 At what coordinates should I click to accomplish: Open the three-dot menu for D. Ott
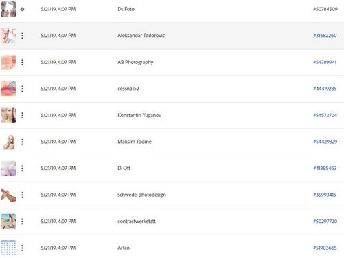pyautogui.click(x=22, y=169)
